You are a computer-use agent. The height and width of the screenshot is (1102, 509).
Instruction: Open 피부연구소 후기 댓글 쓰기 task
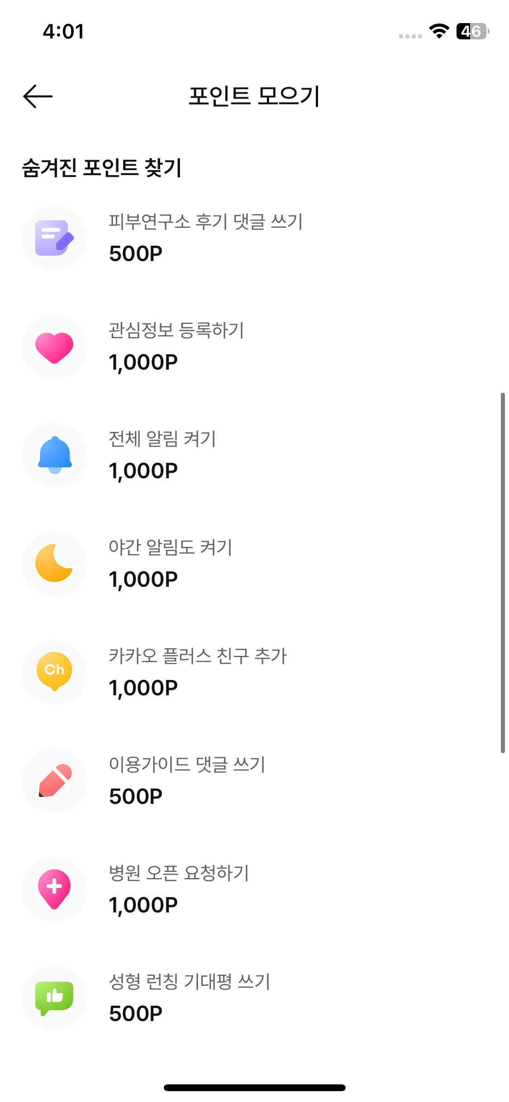coord(254,238)
